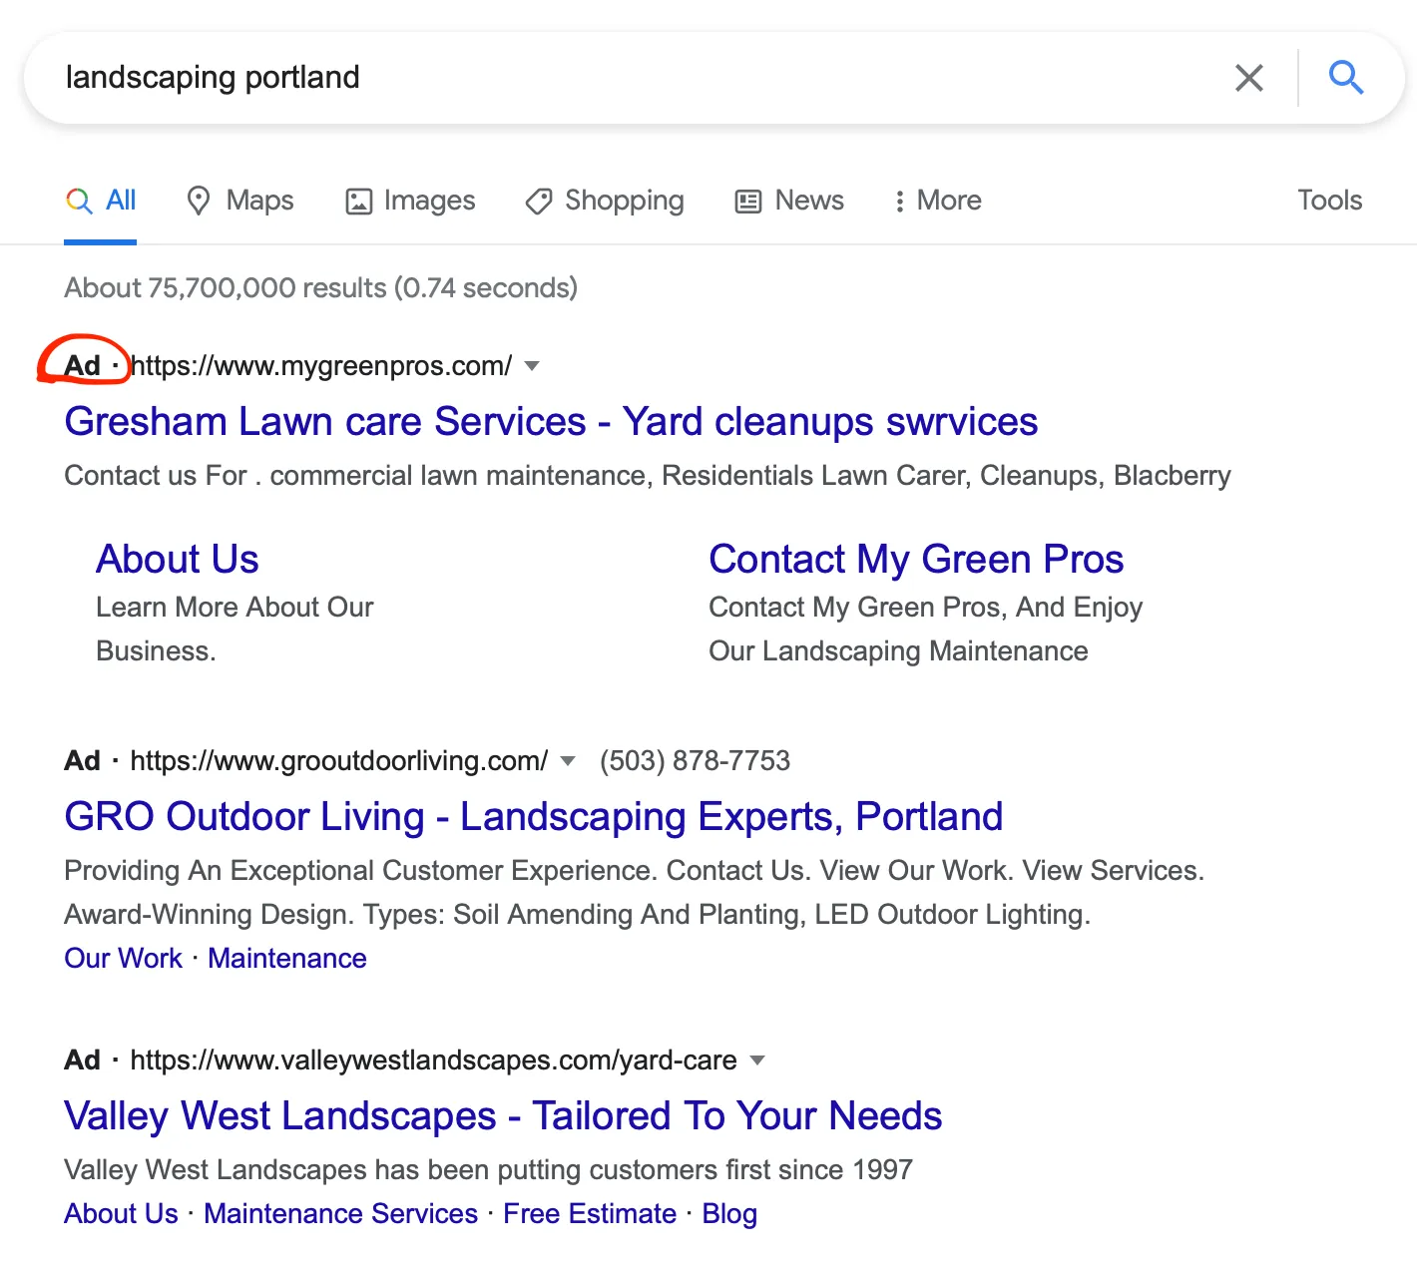Viewport: 1417px width, 1271px height.
Task: Open the Images tab label
Action: 429,201
